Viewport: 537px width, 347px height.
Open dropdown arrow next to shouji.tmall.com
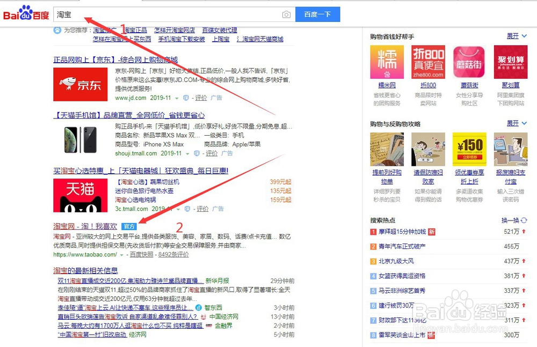click(x=187, y=153)
